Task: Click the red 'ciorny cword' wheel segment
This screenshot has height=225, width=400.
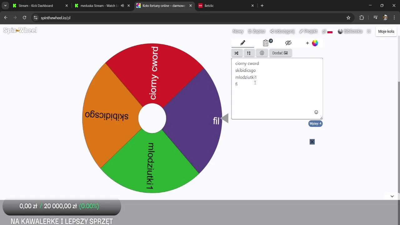Action: [x=155, y=73]
